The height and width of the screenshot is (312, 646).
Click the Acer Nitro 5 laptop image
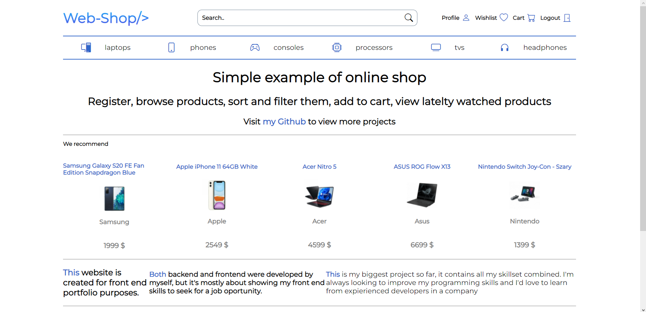pos(319,196)
